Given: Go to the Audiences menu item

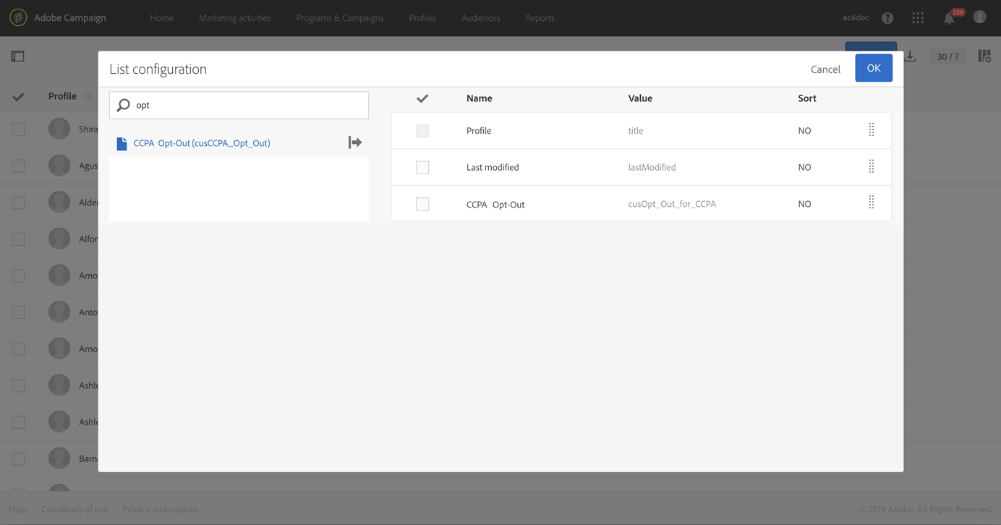Looking at the screenshot, I should 480,18.
